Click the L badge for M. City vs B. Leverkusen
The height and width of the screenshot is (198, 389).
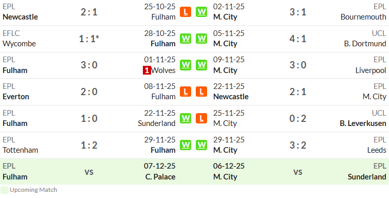[201, 118]
